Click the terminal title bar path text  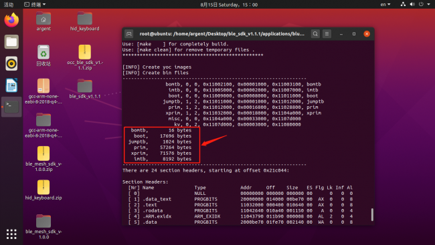pos(222,34)
